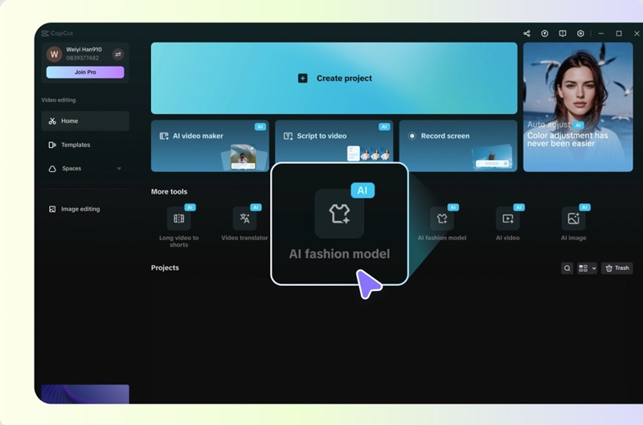
Task: Open the AI image tool
Action: (x=573, y=219)
